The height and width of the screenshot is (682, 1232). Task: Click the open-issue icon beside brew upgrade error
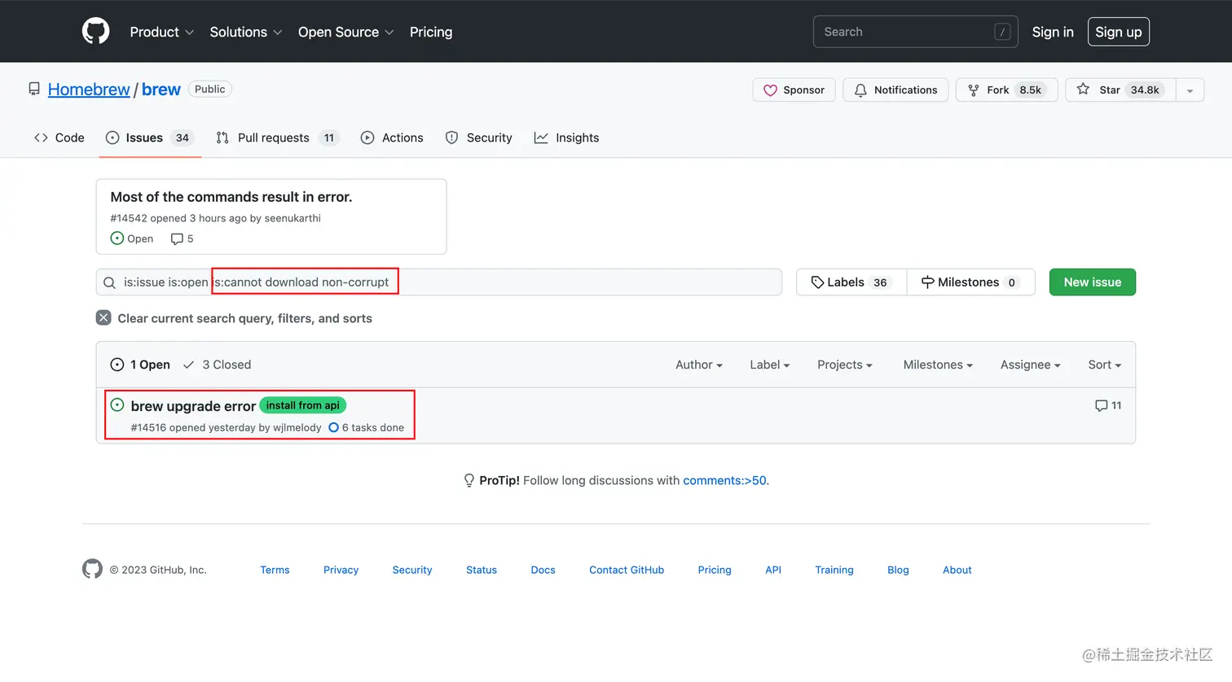tap(117, 404)
